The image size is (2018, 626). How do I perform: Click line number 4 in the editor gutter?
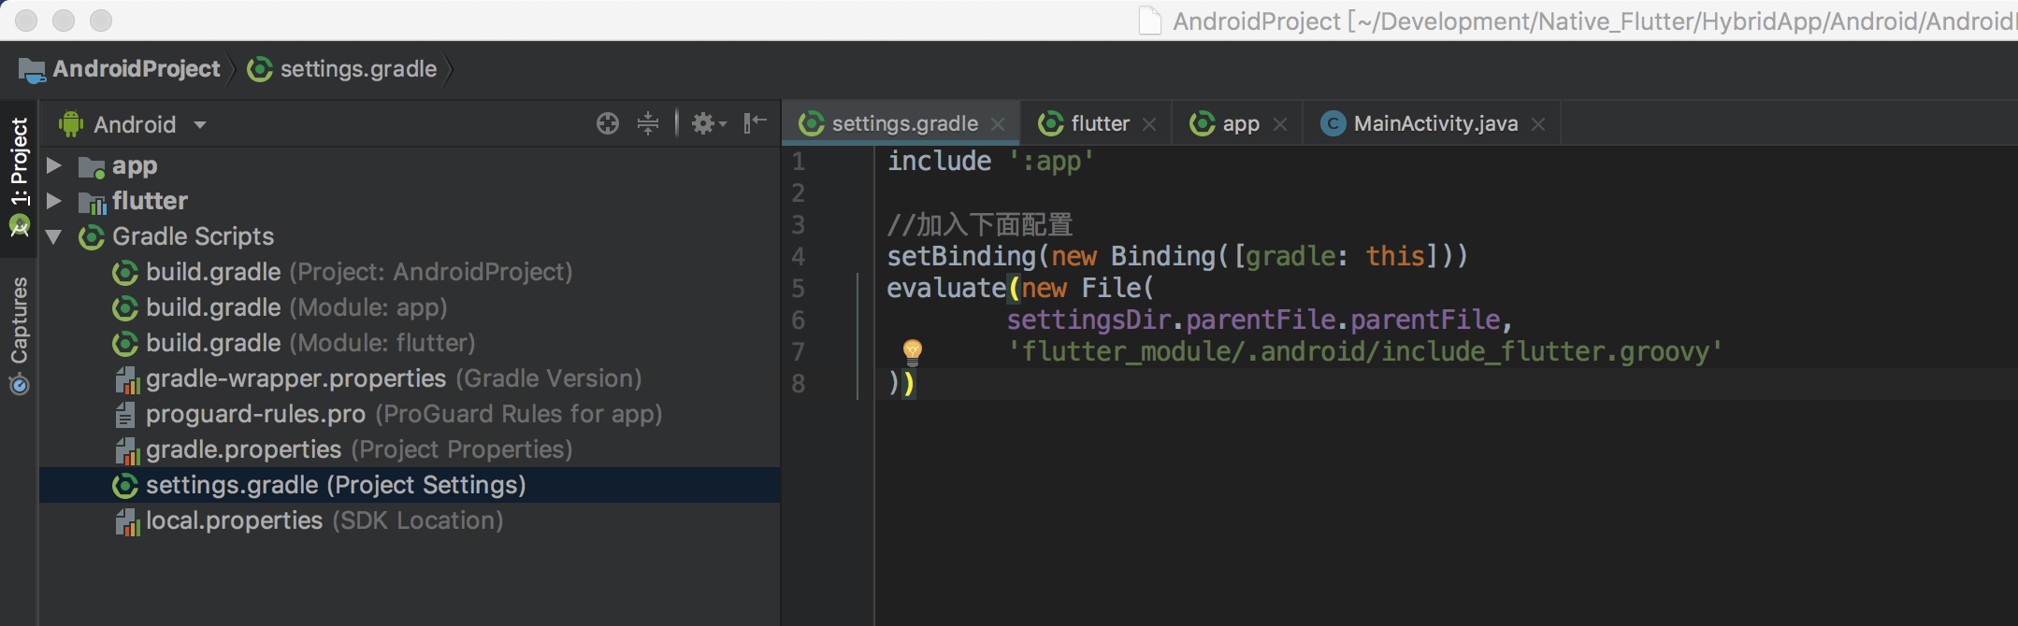(798, 257)
